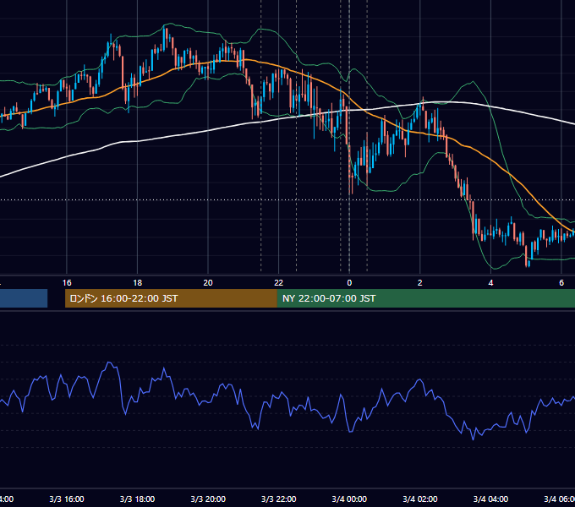Click the '3/3 18:00' bottom date label
The height and width of the screenshot is (507, 575).
[x=137, y=499]
